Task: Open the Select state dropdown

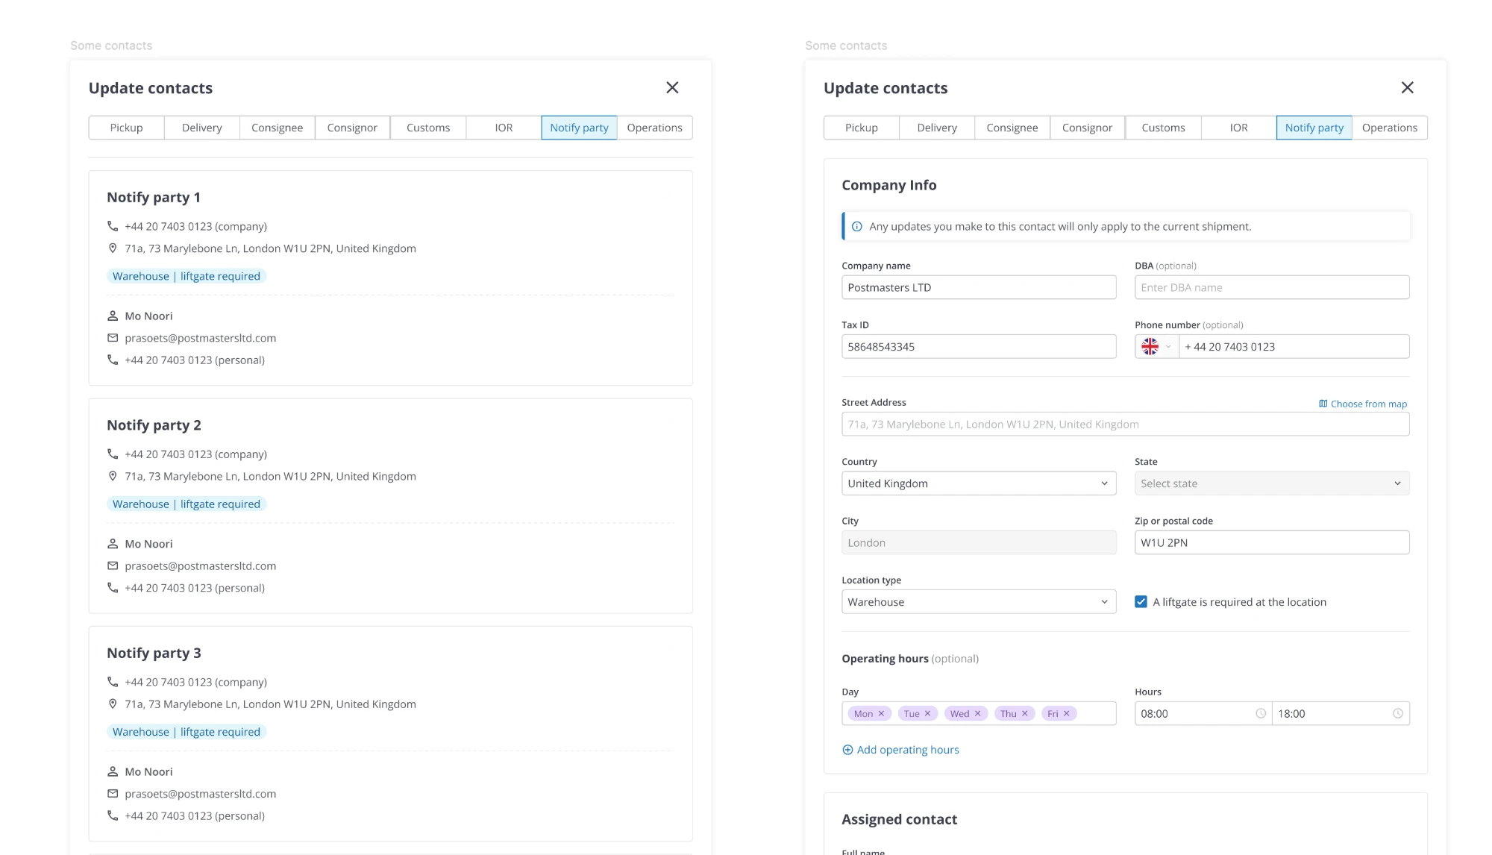Action: click(1271, 483)
